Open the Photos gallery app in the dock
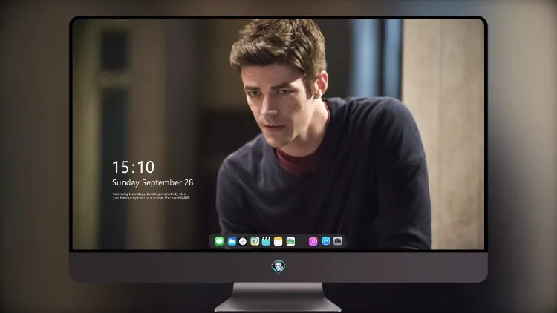The height and width of the screenshot is (313, 557). (290, 241)
